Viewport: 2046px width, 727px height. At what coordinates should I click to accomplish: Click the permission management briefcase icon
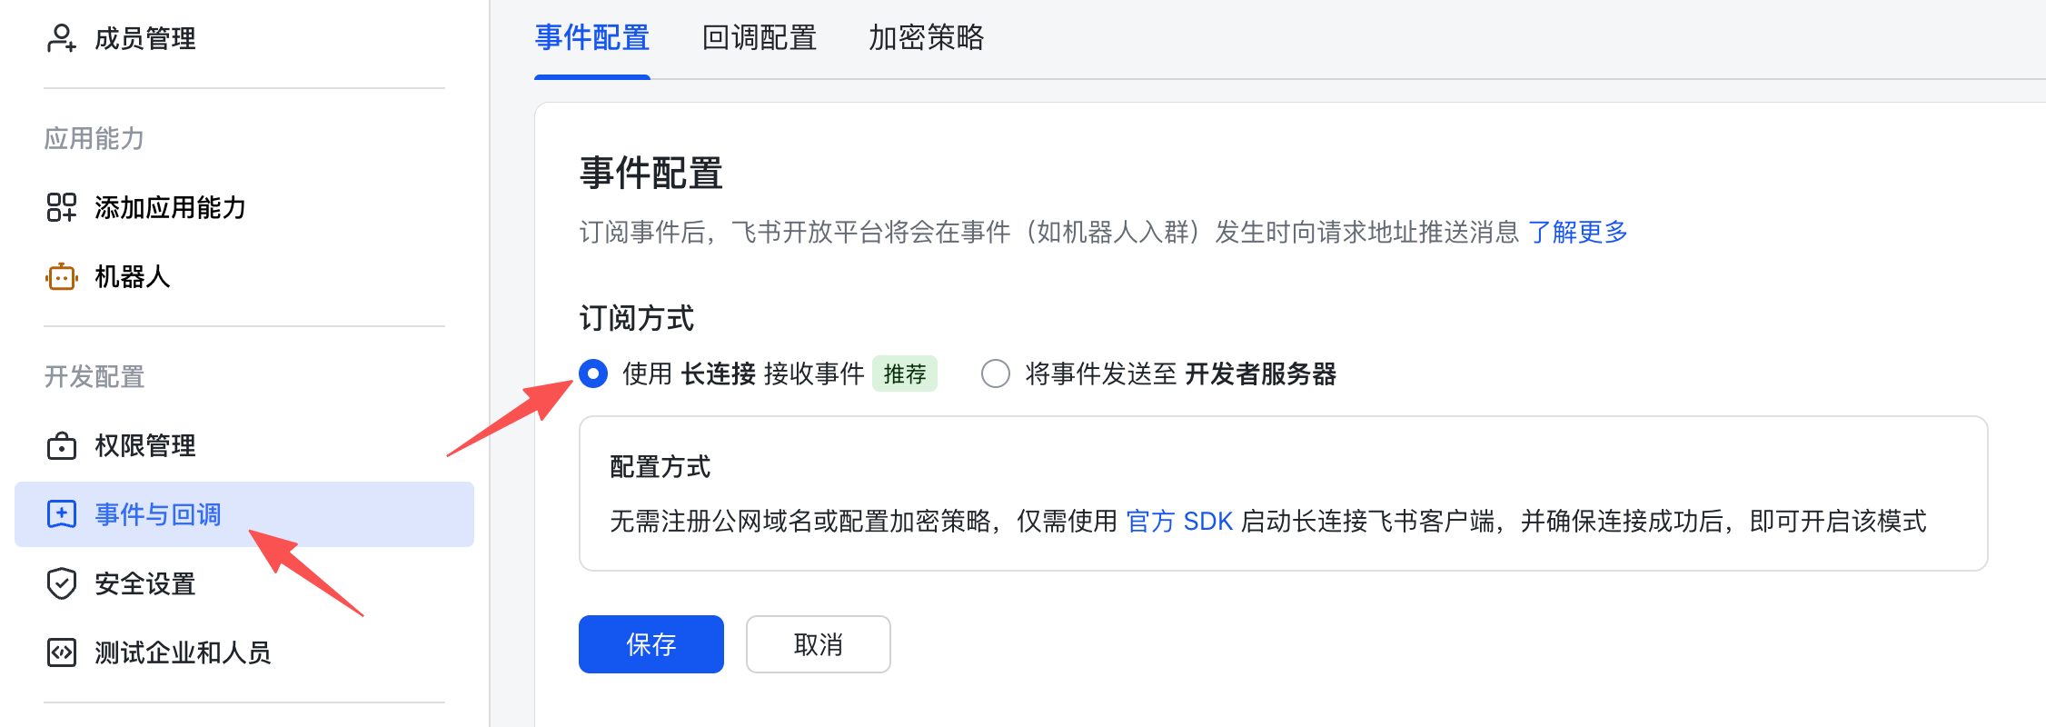click(61, 445)
